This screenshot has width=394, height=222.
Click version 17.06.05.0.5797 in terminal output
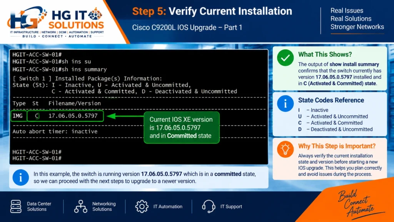tap(73, 116)
